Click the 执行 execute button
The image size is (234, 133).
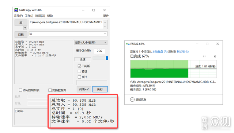pos(100,89)
